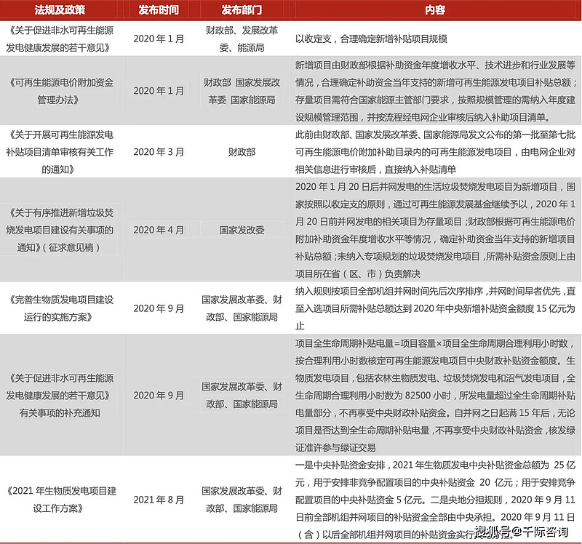Click the 2020年4月 release date cell
Viewport: 582px width, 544px height.
point(159,229)
